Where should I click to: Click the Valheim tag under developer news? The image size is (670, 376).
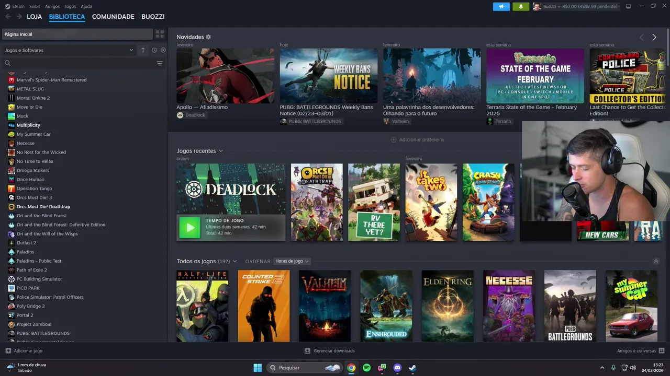click(397, 121)
